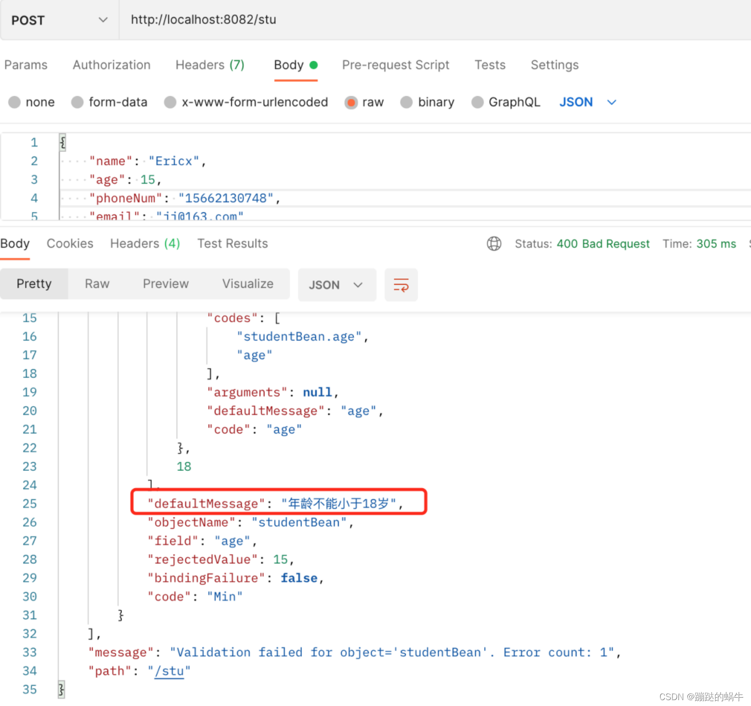Open the Pre-request Script tab
This screenshot has height=706, width=751.
coord(396,65)
